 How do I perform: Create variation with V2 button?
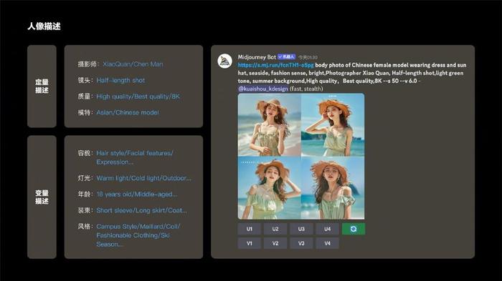point(275,243)
